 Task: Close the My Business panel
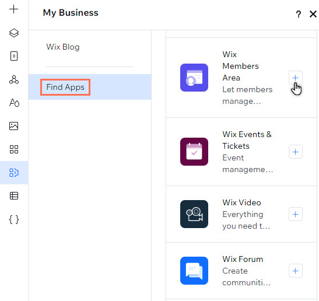pyautogui.click(x=313, y=14)
